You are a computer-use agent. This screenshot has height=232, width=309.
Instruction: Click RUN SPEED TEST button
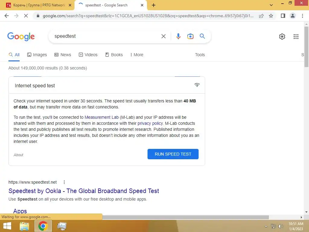(173, 154)
